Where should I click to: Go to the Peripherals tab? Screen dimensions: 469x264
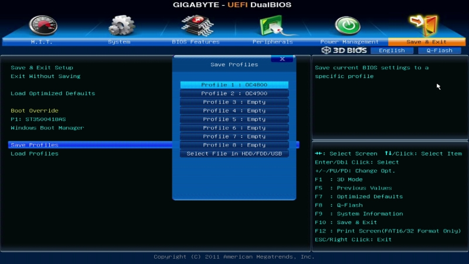pyautogui.click(x=273, y=42)
